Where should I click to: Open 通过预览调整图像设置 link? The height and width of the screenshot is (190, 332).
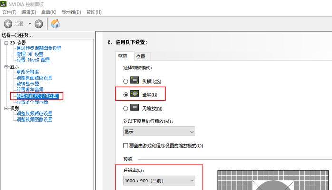tap(39, 48)
